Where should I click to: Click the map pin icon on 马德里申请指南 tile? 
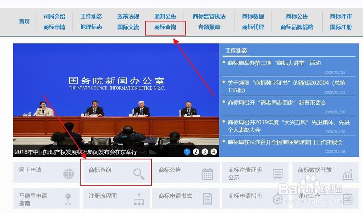[68, 199]
